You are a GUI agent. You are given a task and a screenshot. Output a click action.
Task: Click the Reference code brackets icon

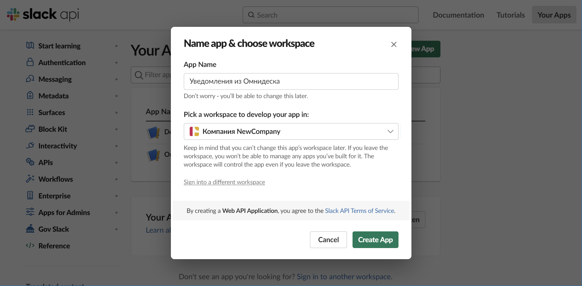click(30, 246)
